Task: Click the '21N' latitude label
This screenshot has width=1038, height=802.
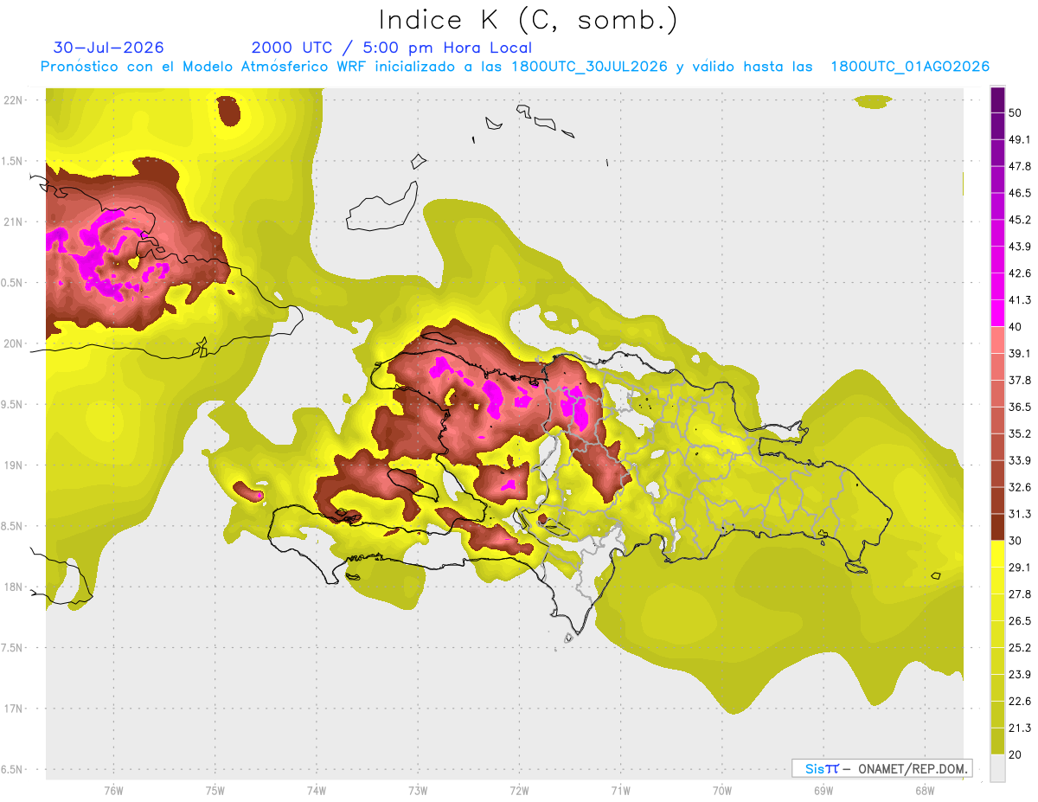Action: (x=15, y=221)
